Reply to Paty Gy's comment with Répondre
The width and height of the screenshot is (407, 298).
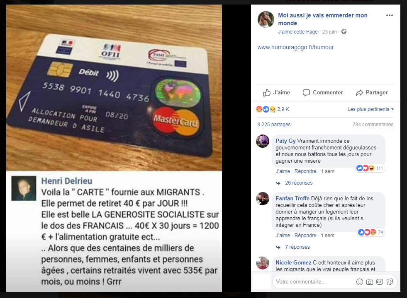click(x=305, y=171)
